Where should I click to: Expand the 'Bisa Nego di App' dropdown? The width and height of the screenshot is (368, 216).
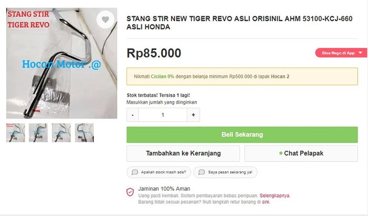(x=360, y=53)
